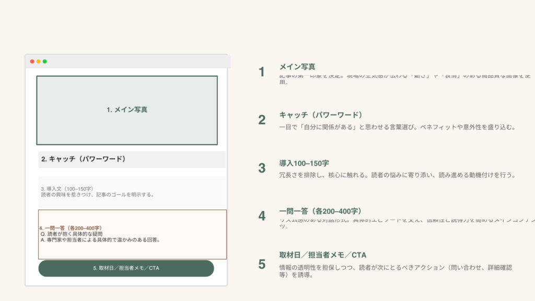This screenshot has width=535, height=301.
Task: Click the description starting '一目で「自分に関係がある」'
Action: 397,127
